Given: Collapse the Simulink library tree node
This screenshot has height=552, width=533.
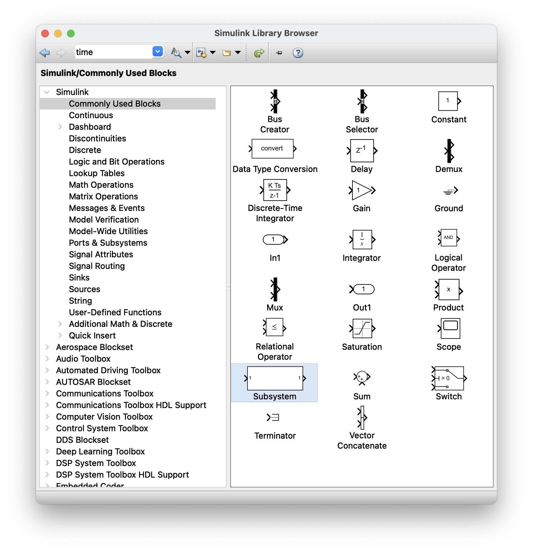Looking at the screenshot, I should pos(47,92).
